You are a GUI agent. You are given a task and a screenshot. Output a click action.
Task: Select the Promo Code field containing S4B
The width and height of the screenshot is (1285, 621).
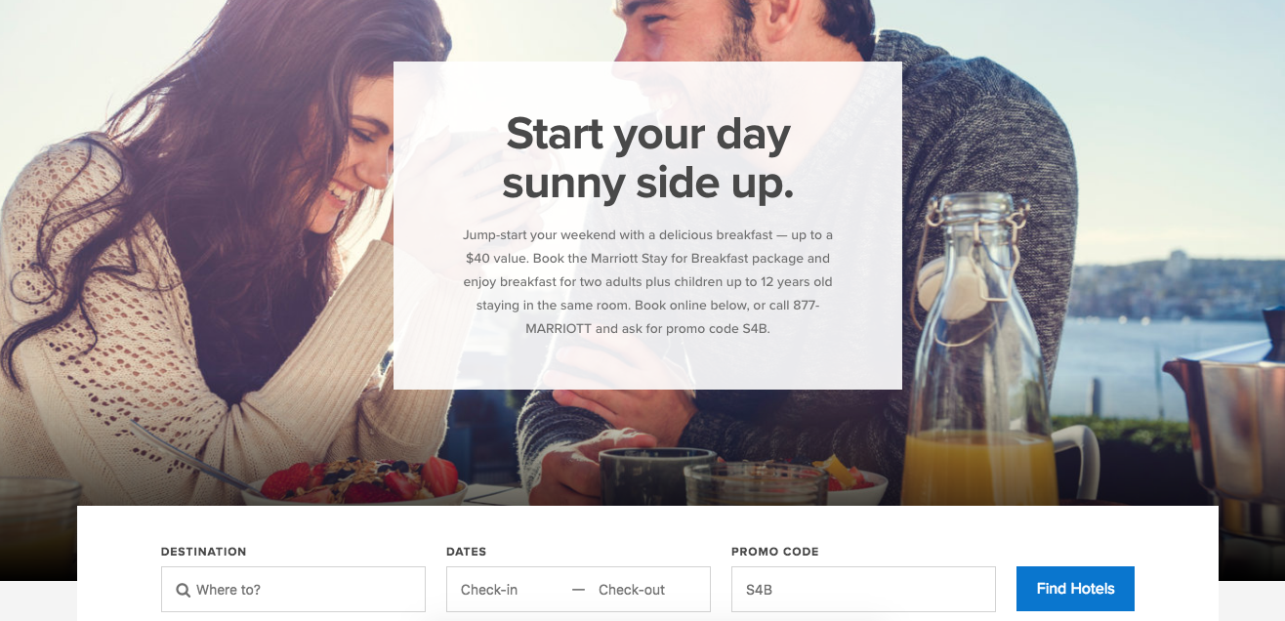[863, 590]
